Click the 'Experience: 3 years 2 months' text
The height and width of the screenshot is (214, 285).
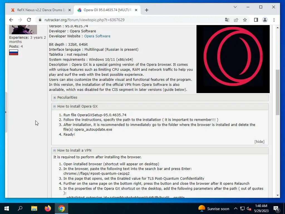coord(28,40)
